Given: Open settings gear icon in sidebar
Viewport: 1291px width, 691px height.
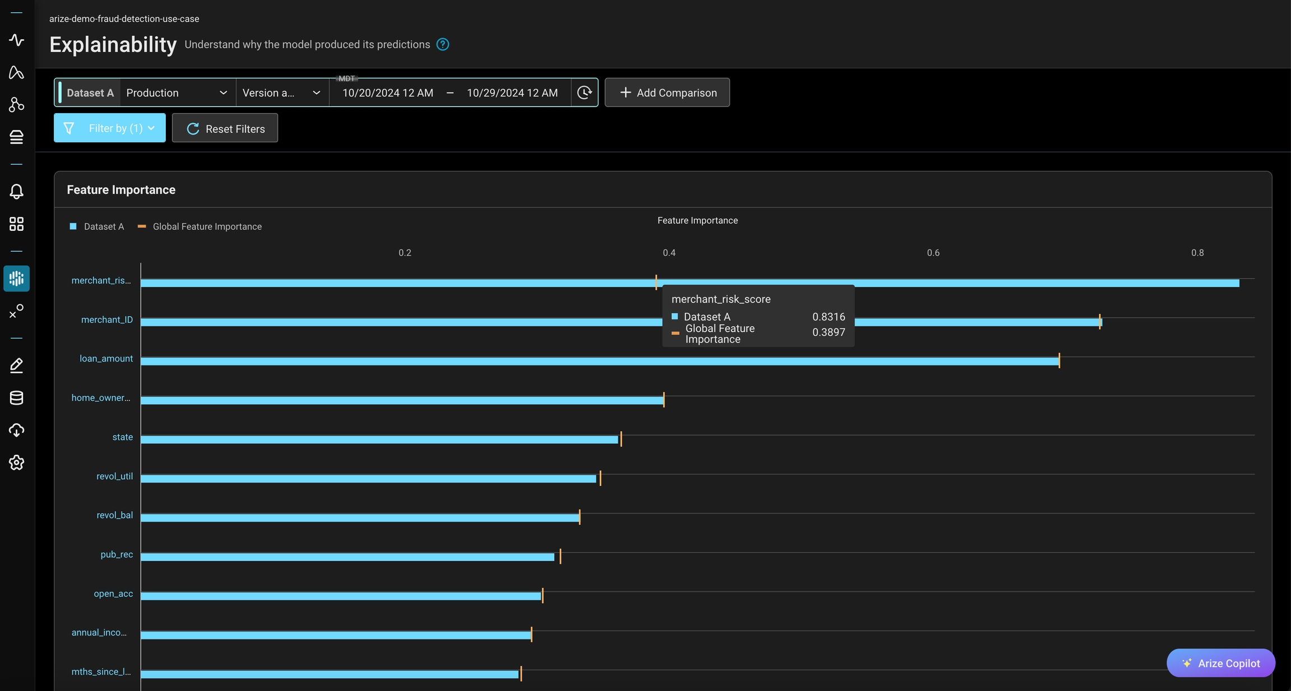Looking at the screenshot, I should pyautogui.click(x=16, y=463).
